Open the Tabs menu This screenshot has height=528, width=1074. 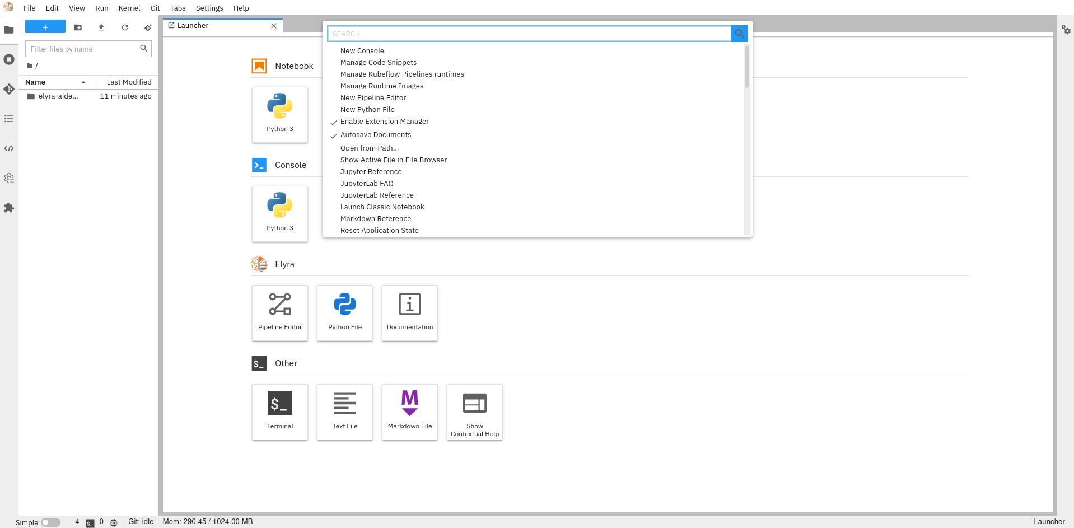point(178,8)
